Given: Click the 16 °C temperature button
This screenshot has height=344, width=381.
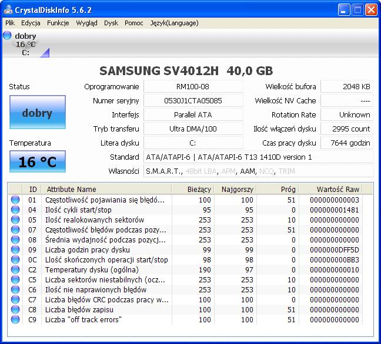Looking at the screenshot, I should point(38,161).
